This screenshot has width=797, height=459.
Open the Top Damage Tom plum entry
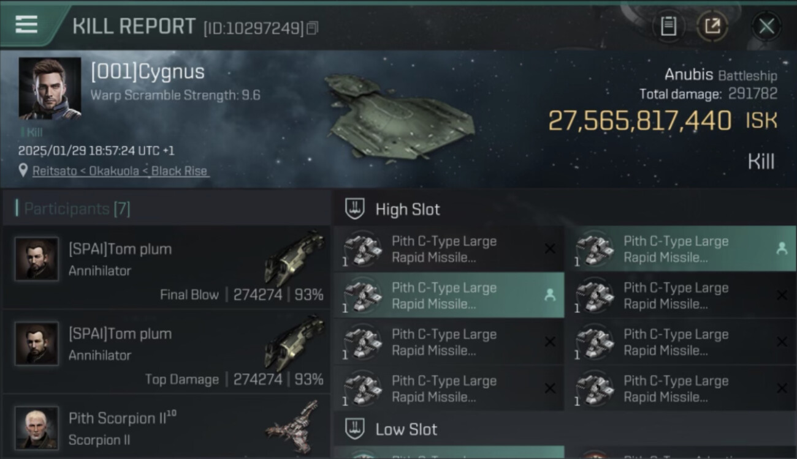[166, 353]
